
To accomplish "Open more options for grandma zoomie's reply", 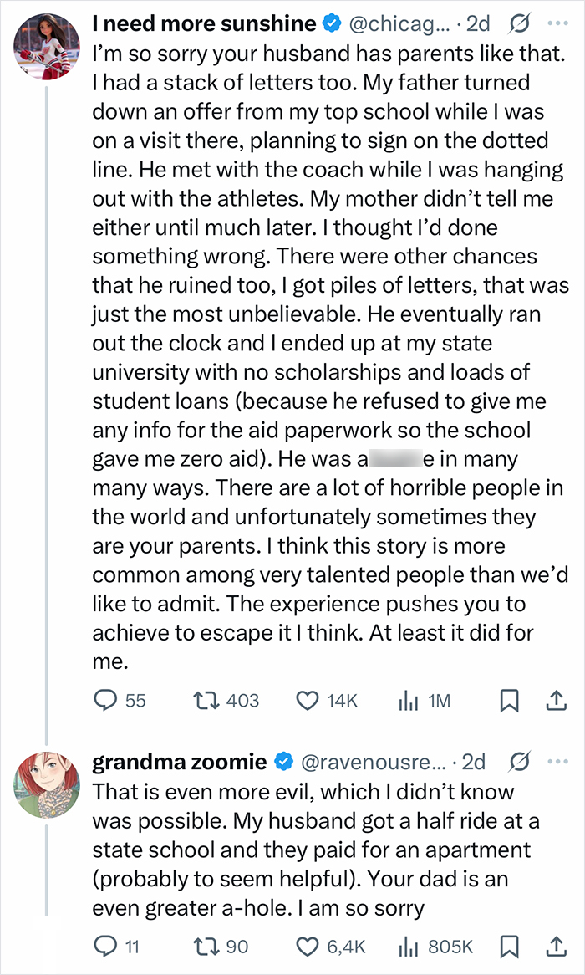I will [x=557, y=761].
